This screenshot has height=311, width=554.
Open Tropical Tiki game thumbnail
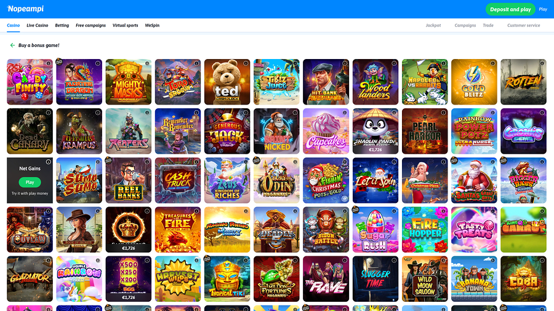(227, 279)
